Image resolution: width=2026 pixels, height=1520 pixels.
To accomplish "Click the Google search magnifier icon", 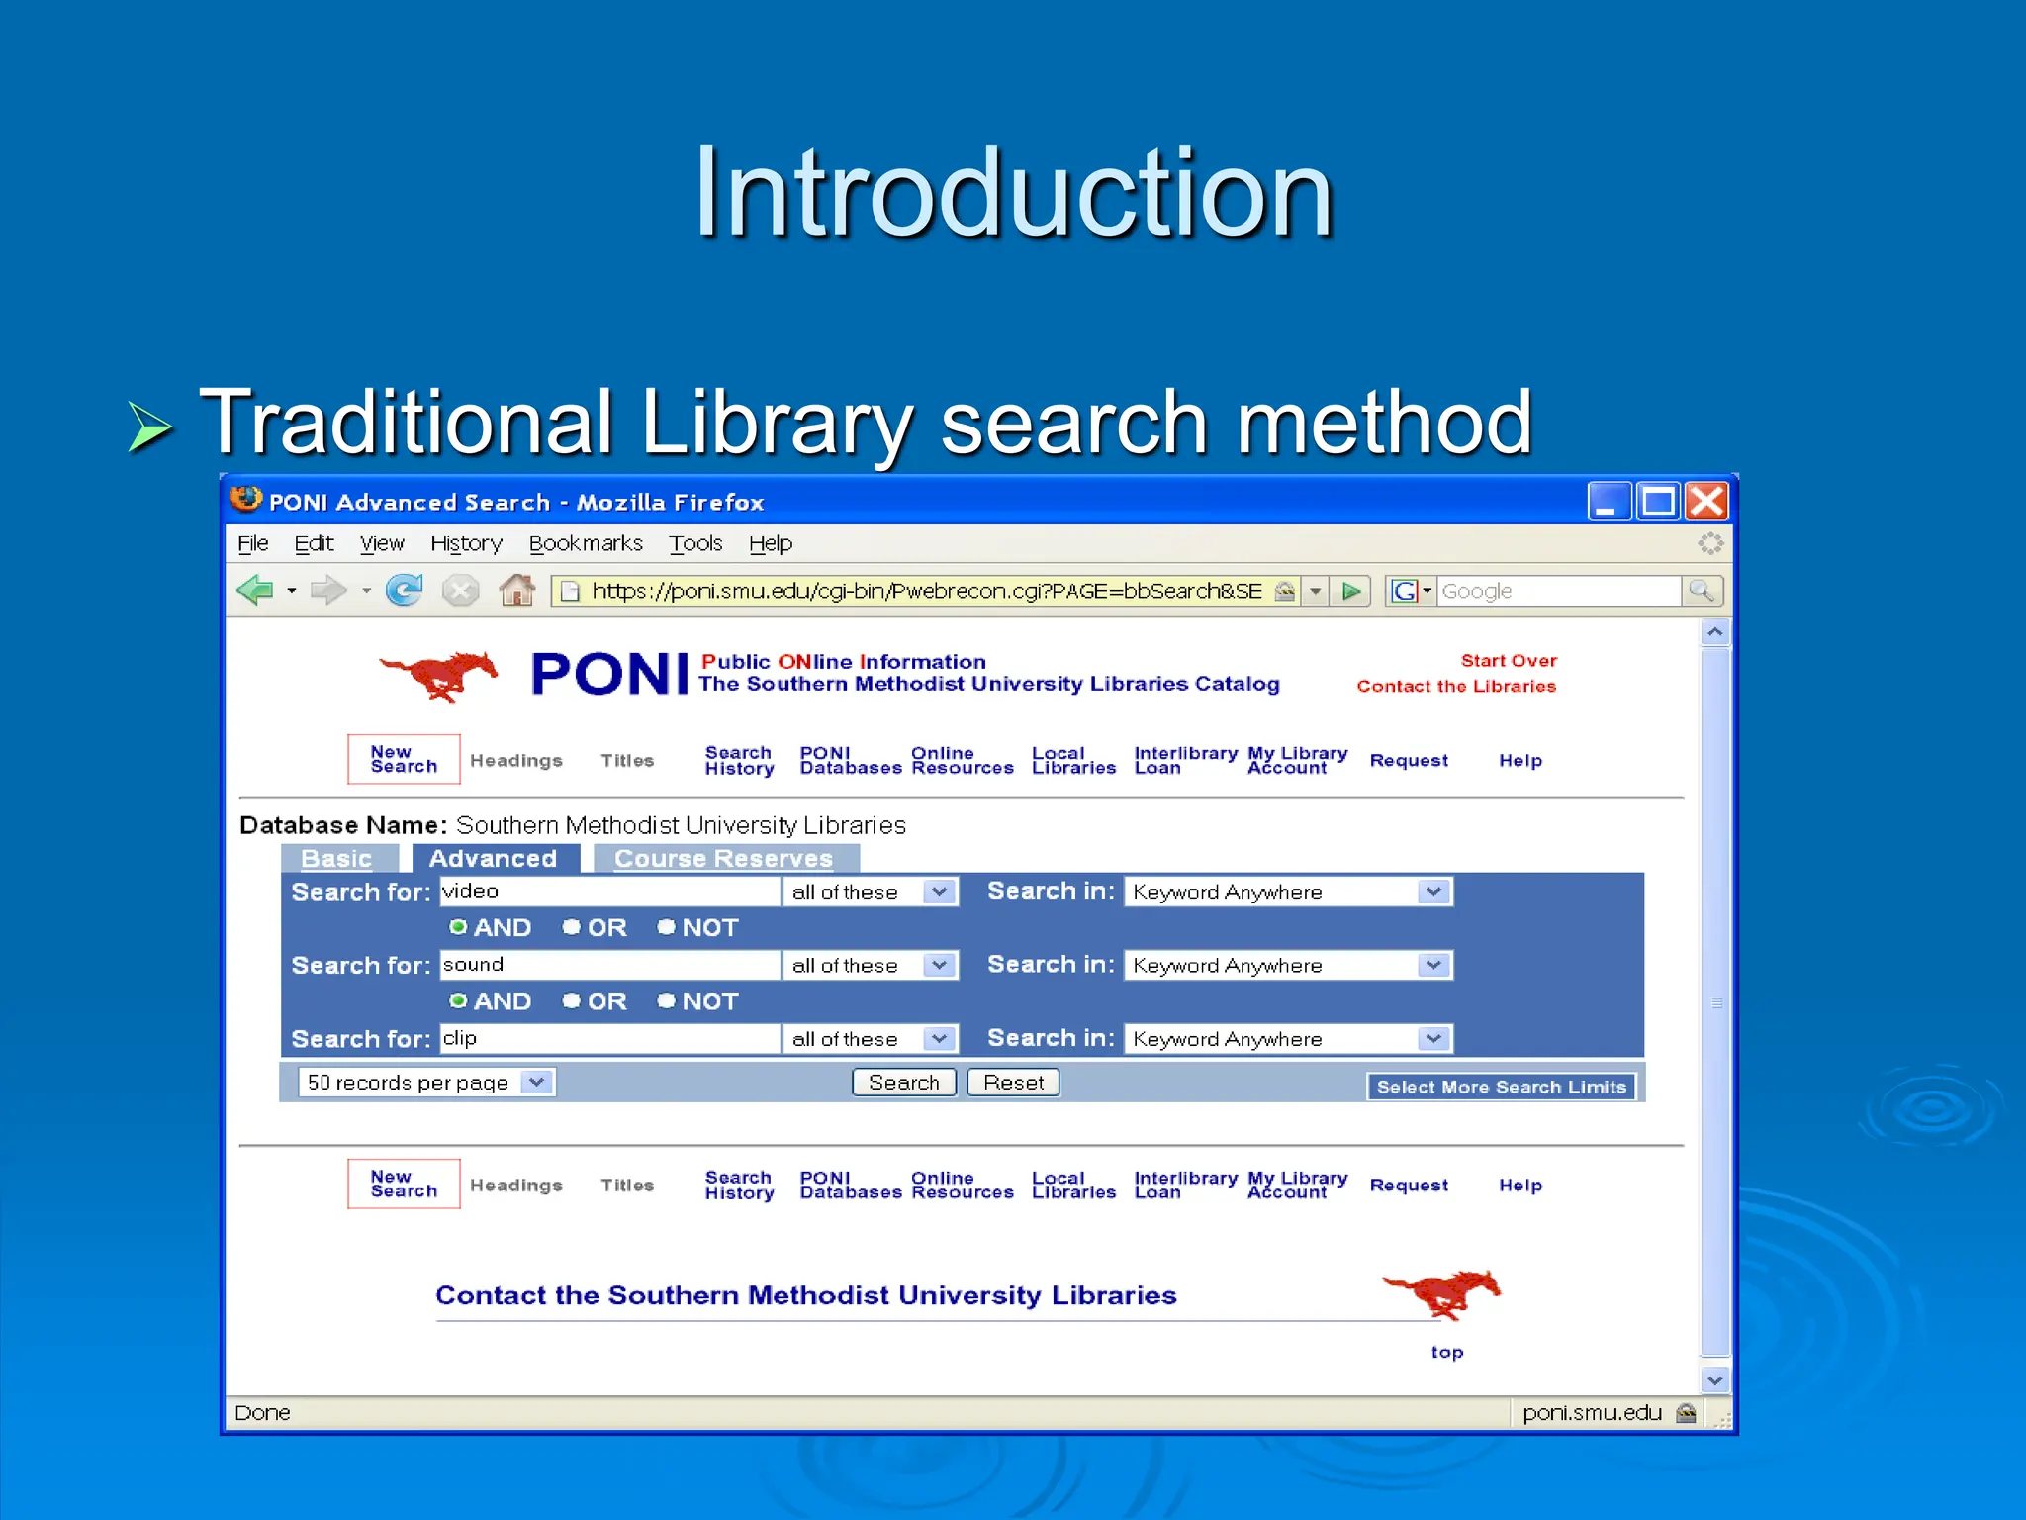I will click(x=1702, y=591).
